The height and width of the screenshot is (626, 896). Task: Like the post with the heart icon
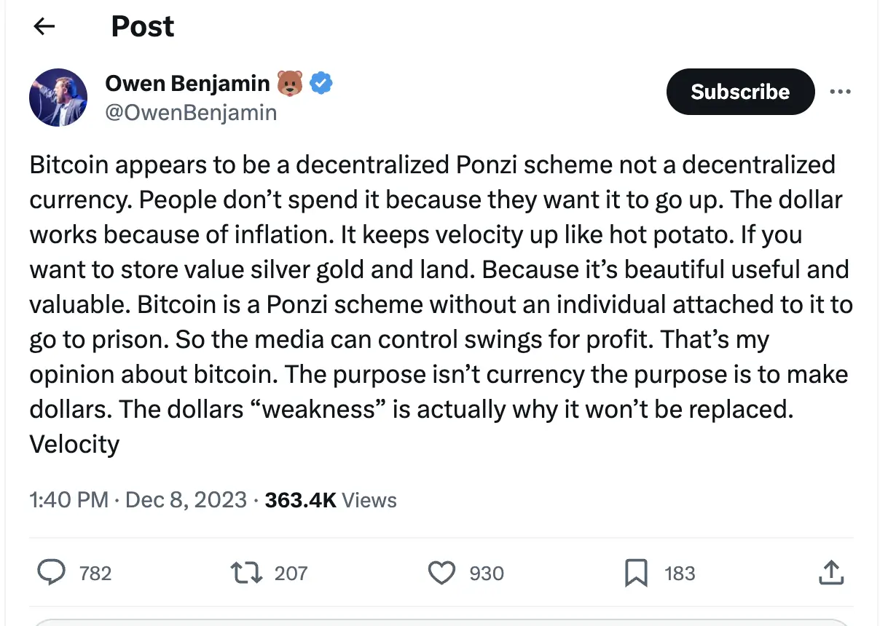[x=441, y=573]
